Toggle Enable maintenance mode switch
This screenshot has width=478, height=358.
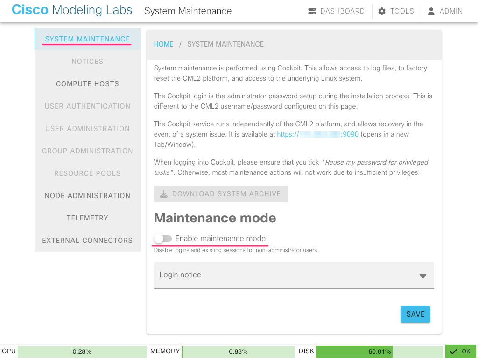(163, 238)
